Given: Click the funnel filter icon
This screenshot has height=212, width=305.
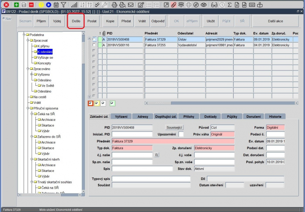Looking at the screenshot, I should click(63, 5).
